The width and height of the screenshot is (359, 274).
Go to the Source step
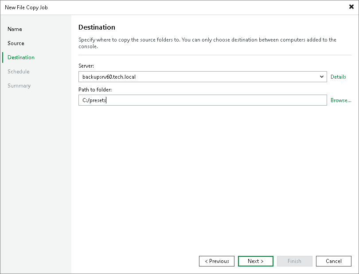coord(16,43)
